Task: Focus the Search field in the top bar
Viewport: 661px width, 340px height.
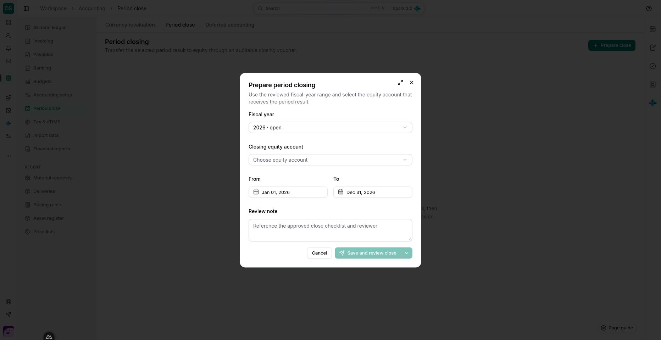Action: (x=321, y=9)
